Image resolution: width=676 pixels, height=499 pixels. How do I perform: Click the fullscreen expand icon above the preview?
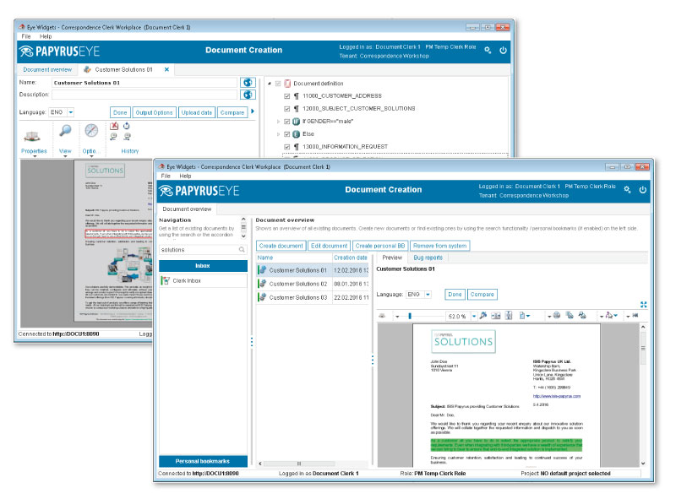643,305
